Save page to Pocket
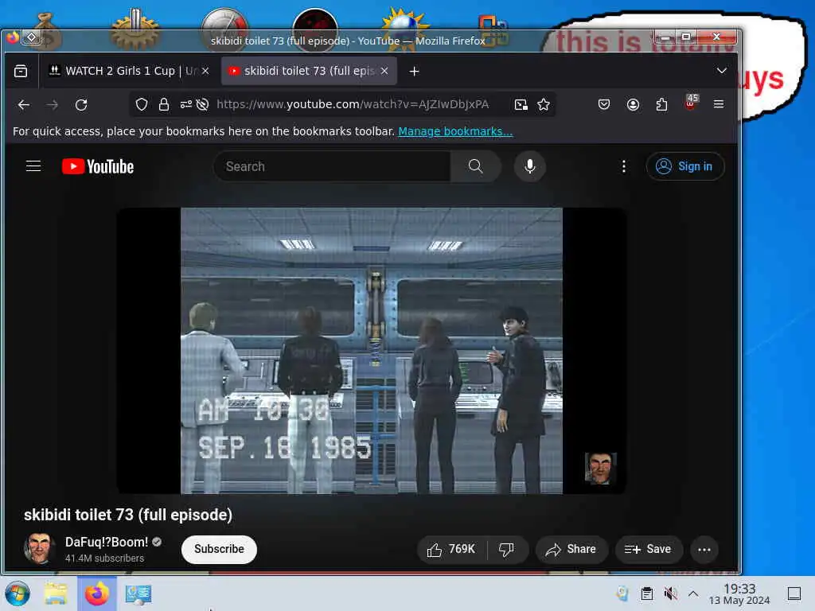815x611 pixels. coord(603,104)
